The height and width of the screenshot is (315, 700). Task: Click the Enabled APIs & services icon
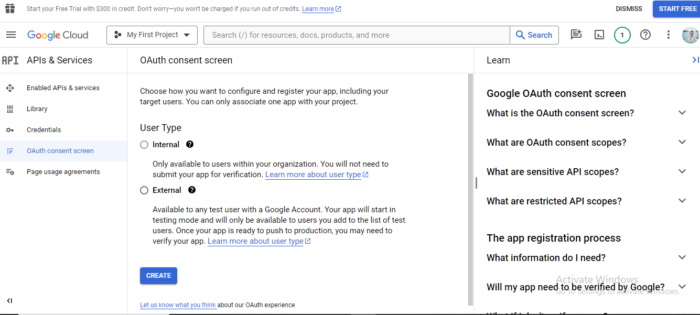pyautogui.click(x=10, y=88)
